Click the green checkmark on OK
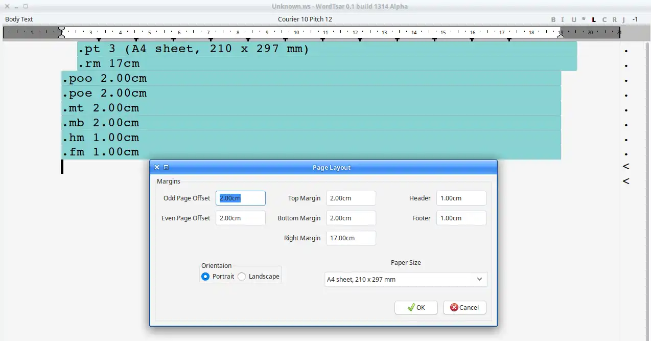 [x=411, y=307]
